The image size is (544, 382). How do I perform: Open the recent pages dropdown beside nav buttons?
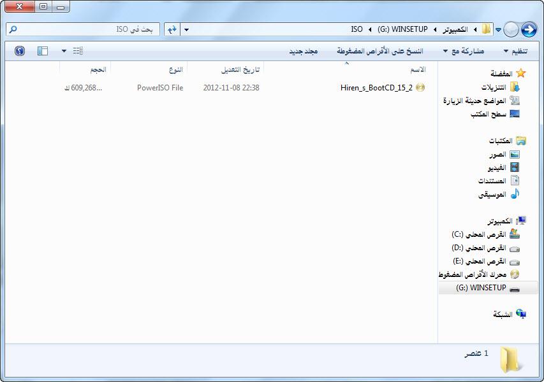point(498,30)
